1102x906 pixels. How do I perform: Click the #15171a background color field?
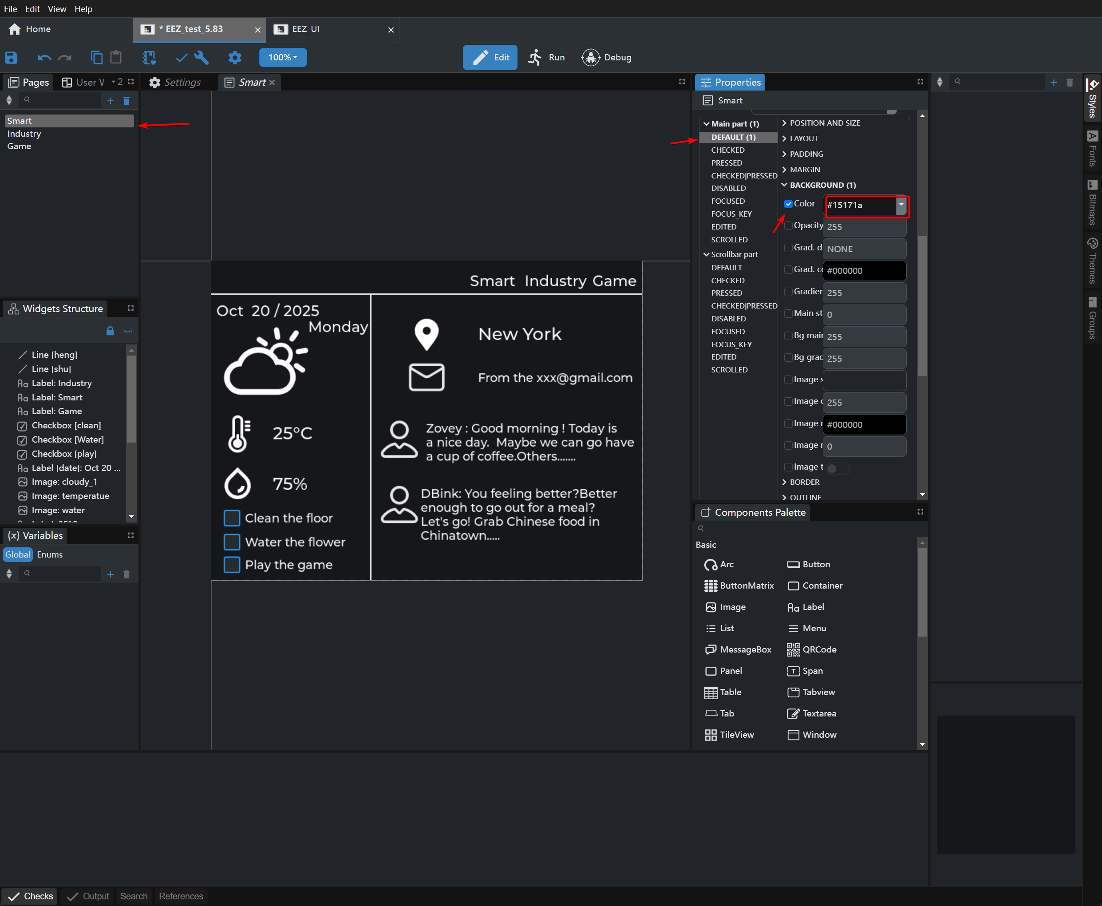(860, 205)
